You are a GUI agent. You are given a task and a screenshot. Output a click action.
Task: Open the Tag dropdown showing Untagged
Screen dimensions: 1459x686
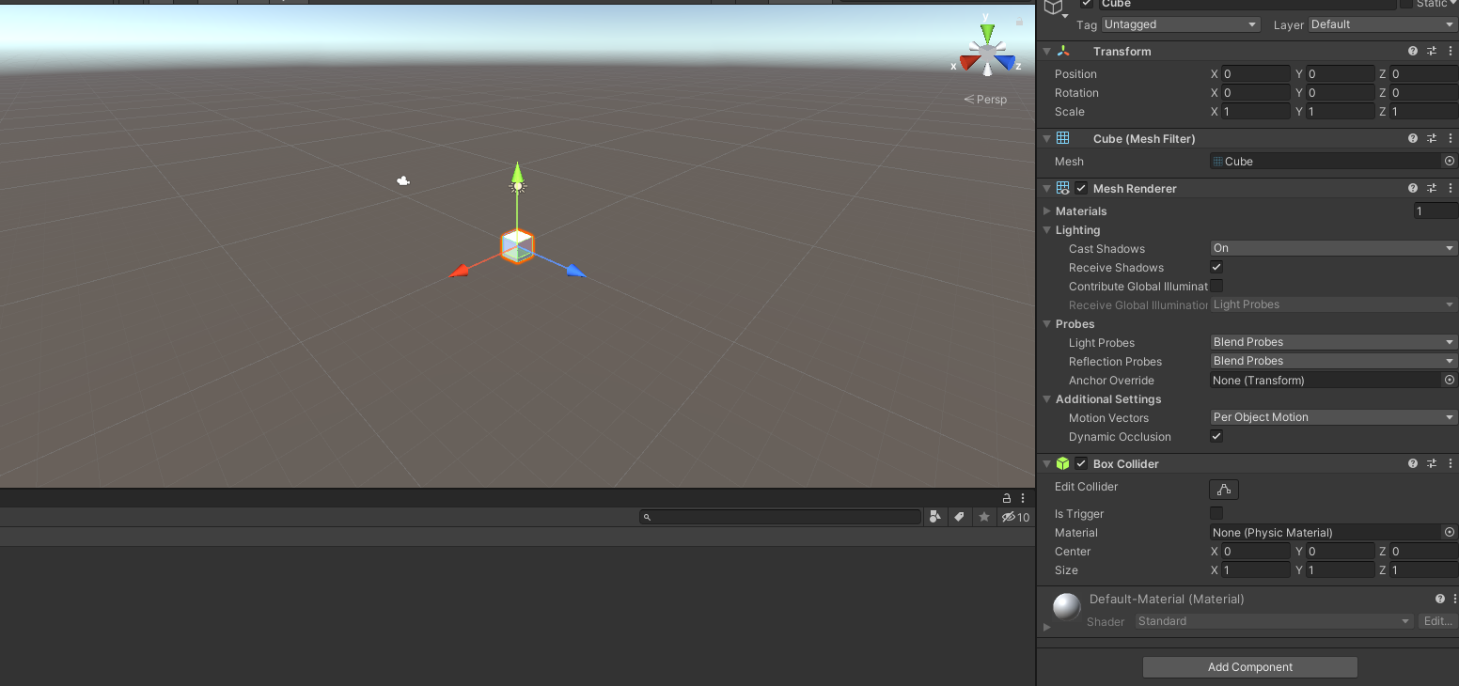1180,25
